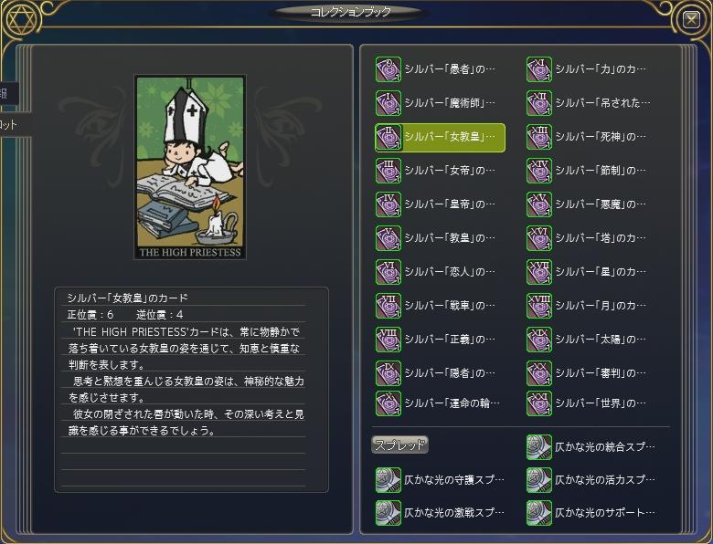Click the faint light support spread icon

(538, 513)
